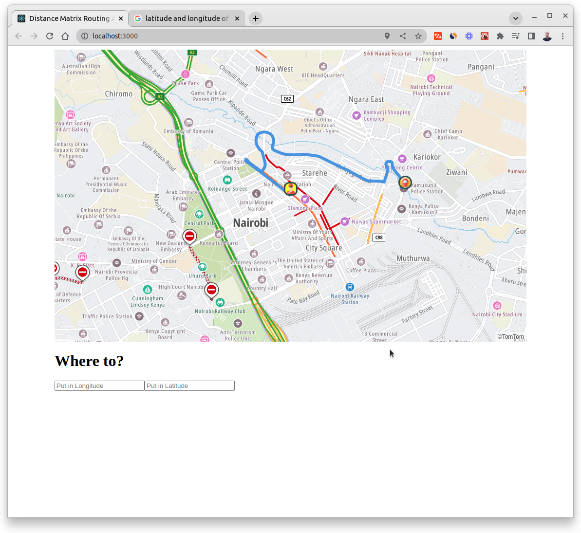Click the road closure sign near Uhuru Park

coord(211,290)
